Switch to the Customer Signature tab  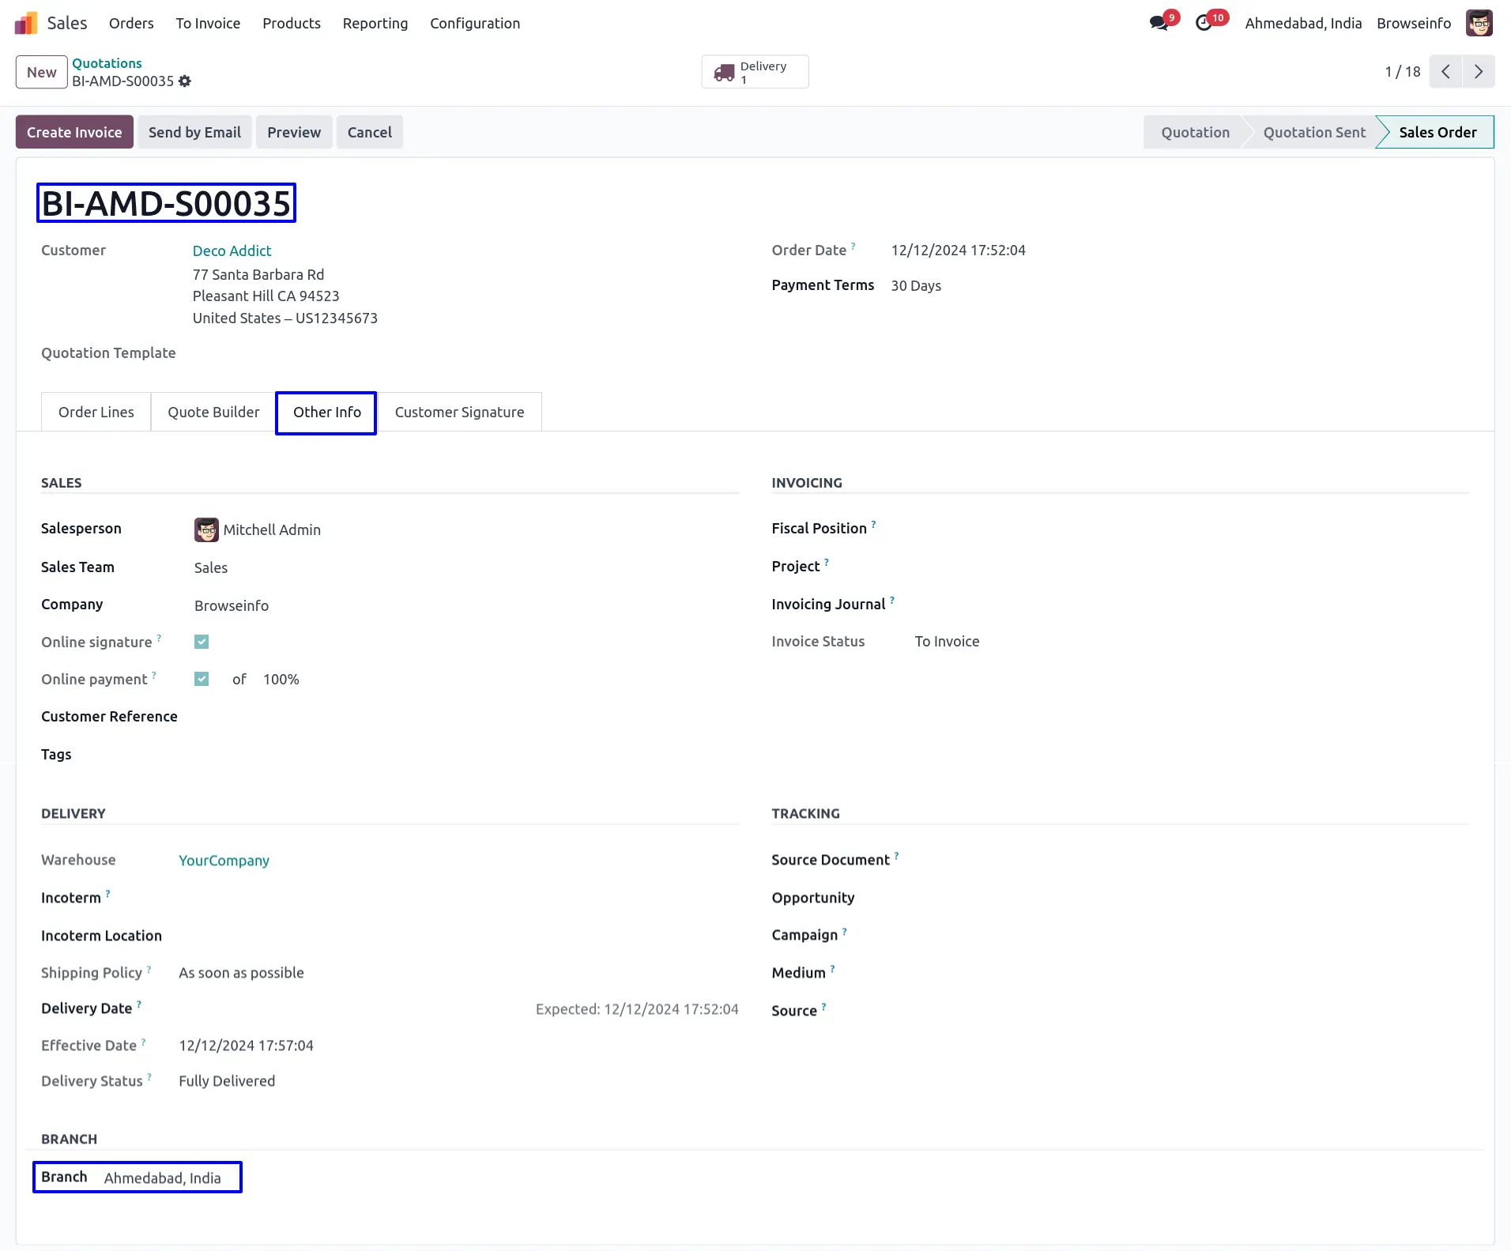(459, 412)
